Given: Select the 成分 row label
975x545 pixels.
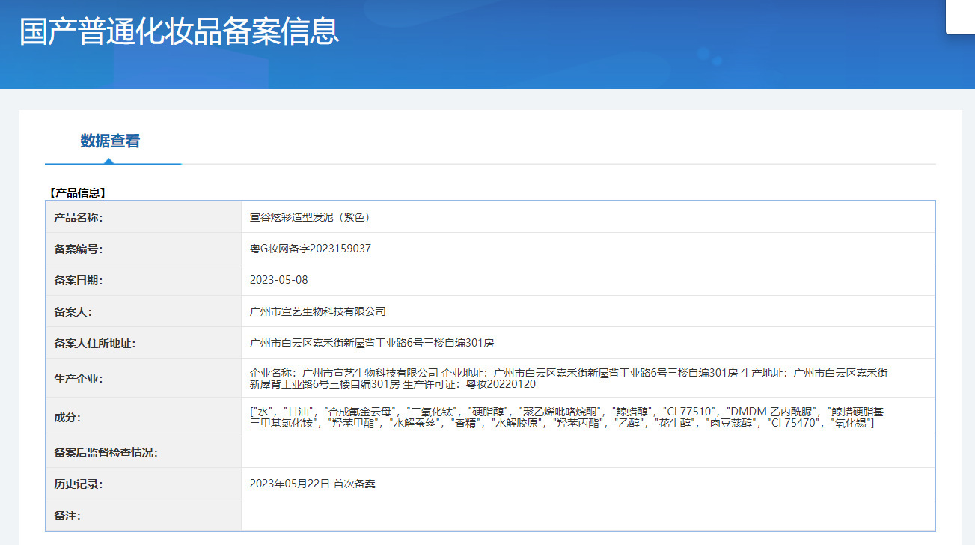Looking at the screenshot, I should pos(67,417).
